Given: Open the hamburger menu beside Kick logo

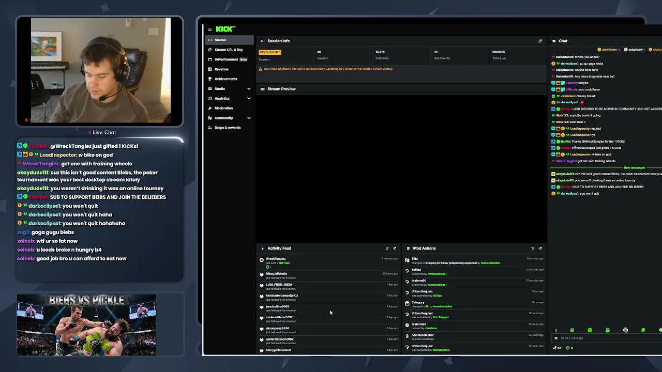Looking at the screenshot, I should point(209,29).
